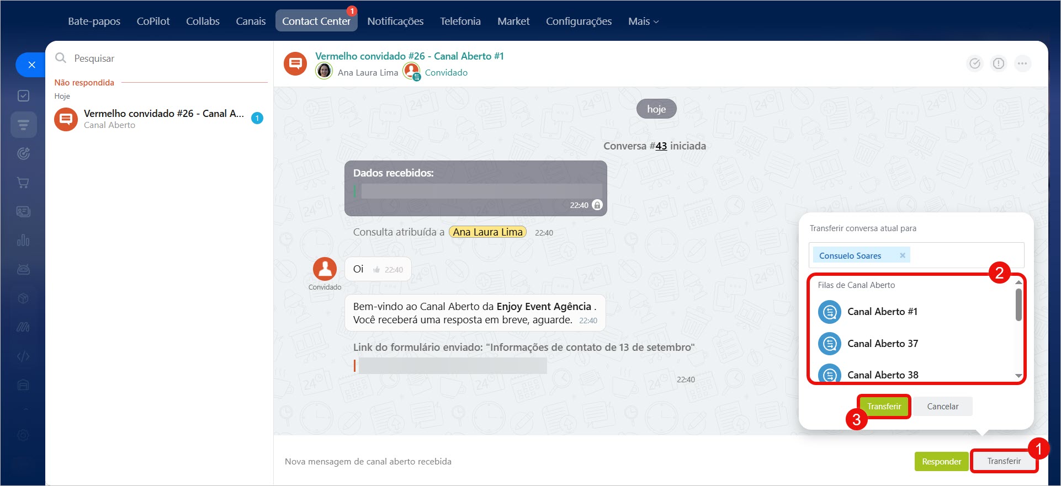
Task: Select Canal Aberto 37 queue
Action: tap(882, 344)
